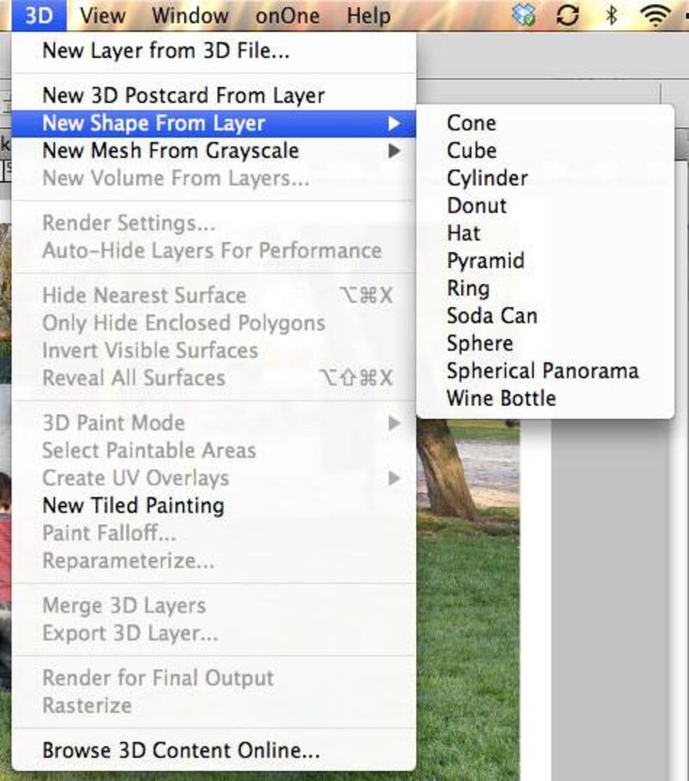
Task: Click the sync status icon in menu bar
Action: (x=568, y=15)
